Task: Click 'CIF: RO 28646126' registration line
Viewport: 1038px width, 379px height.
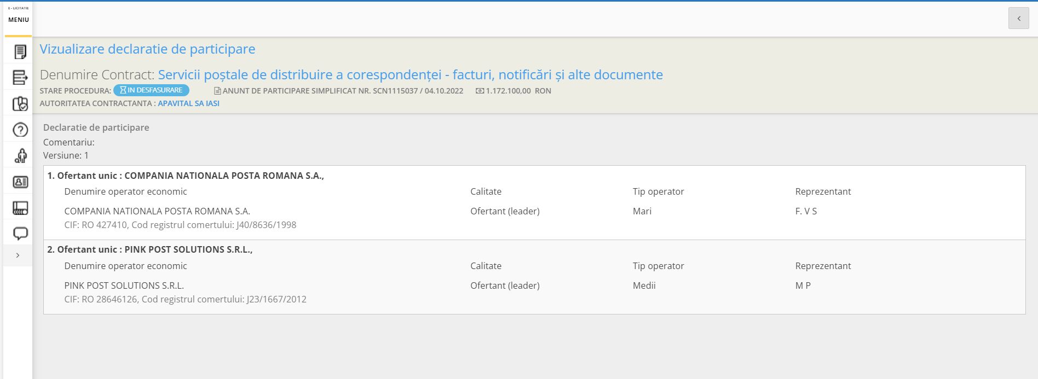Action: pos(185,299)
